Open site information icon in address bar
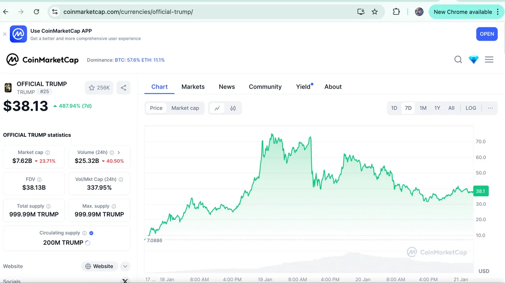Image resolution: width=505 pixels, height=283 pixels. [x=55, y=12]
